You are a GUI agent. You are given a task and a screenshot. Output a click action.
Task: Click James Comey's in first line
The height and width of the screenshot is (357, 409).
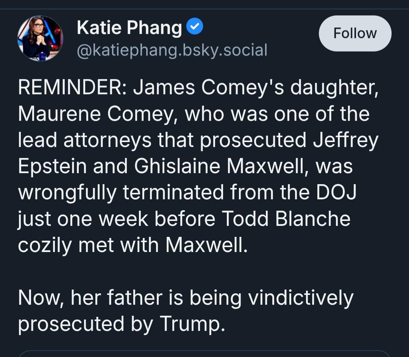pyautogui.click(x=208, y=88)
